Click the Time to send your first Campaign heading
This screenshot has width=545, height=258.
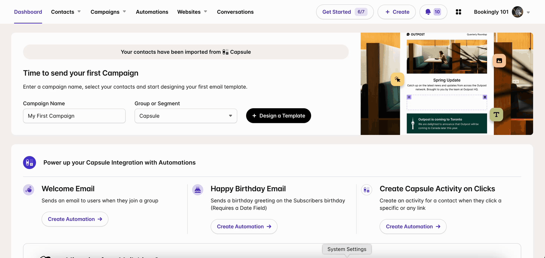coord(81,73)
